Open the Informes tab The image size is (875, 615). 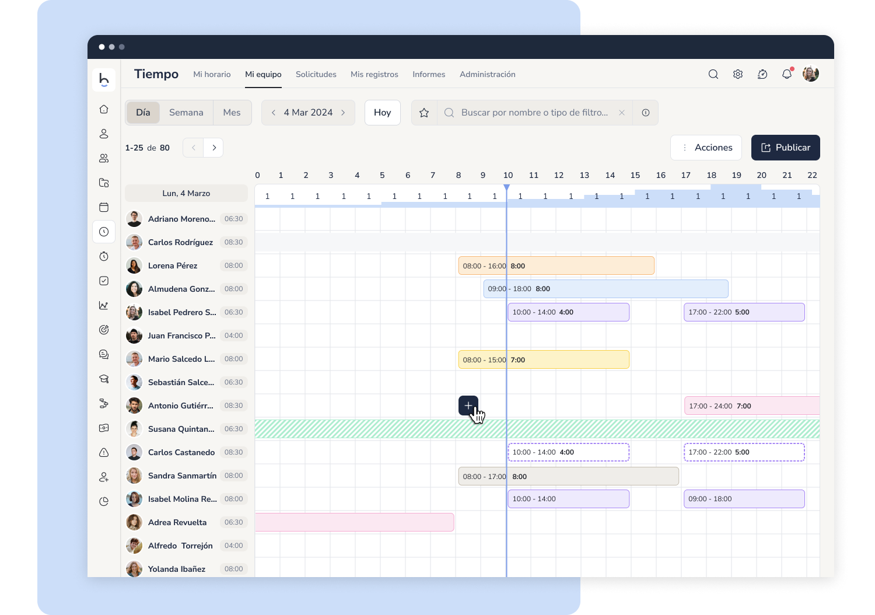point(428,74)
